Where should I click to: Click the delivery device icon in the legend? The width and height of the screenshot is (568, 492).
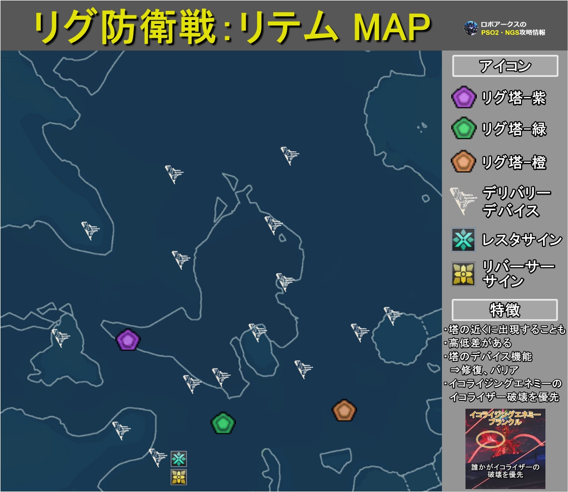pyautogui.click(x=463, y=200)
